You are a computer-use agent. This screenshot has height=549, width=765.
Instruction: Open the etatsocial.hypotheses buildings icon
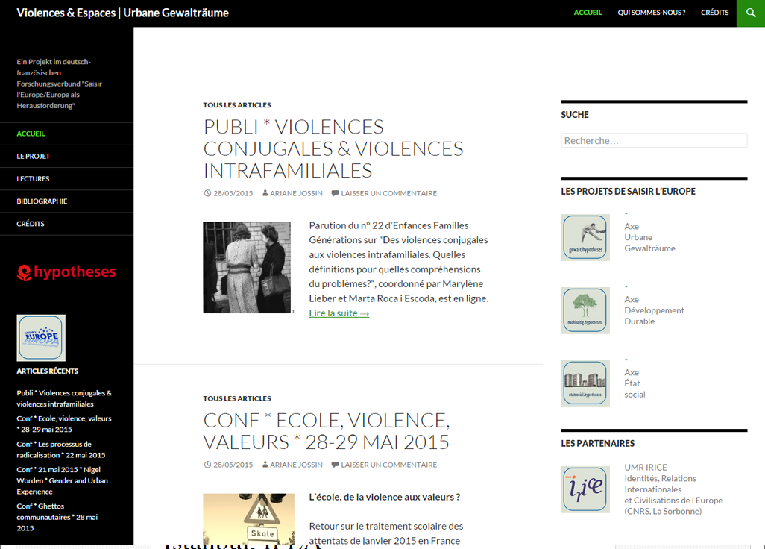(585, 383)
